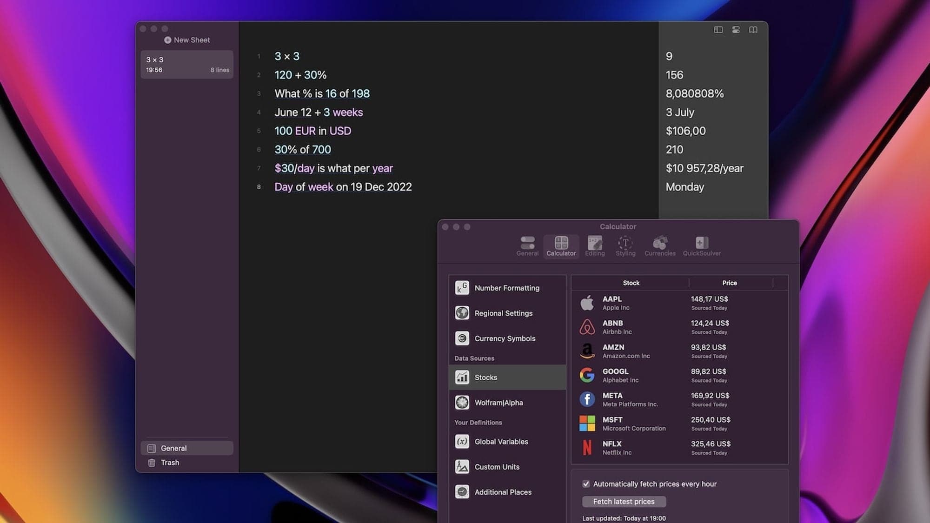Click the Wolfram|Alpha icon
Image resolution: width=930 pixels, height=523 pixels.
point(462,402)
